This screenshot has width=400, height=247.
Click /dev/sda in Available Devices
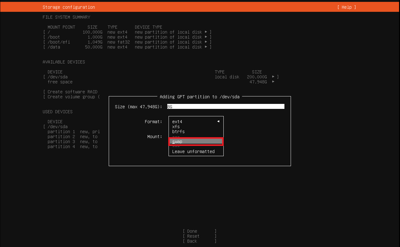click(58, 77)
